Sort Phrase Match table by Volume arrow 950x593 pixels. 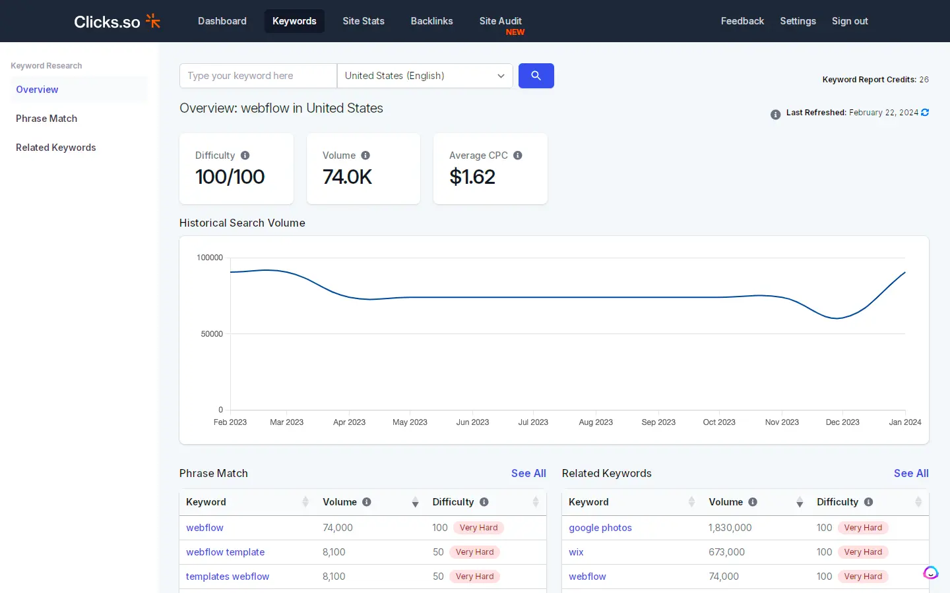[415, 503]
